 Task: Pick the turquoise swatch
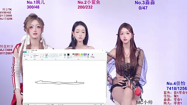click(83, 54)
